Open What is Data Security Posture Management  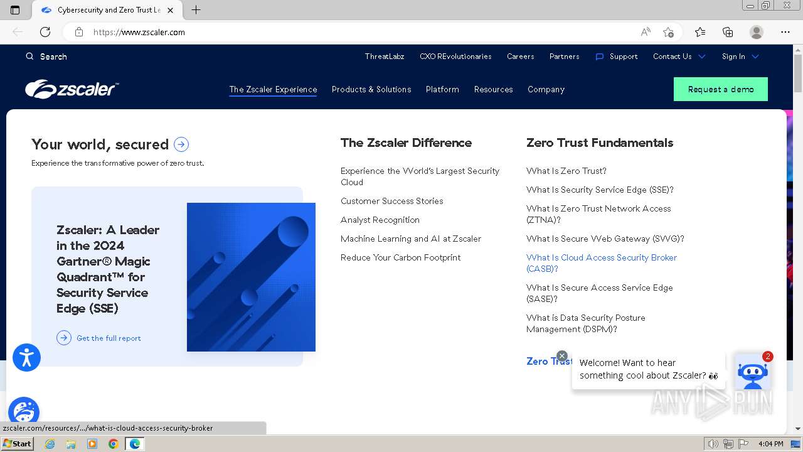coord(586,323)
